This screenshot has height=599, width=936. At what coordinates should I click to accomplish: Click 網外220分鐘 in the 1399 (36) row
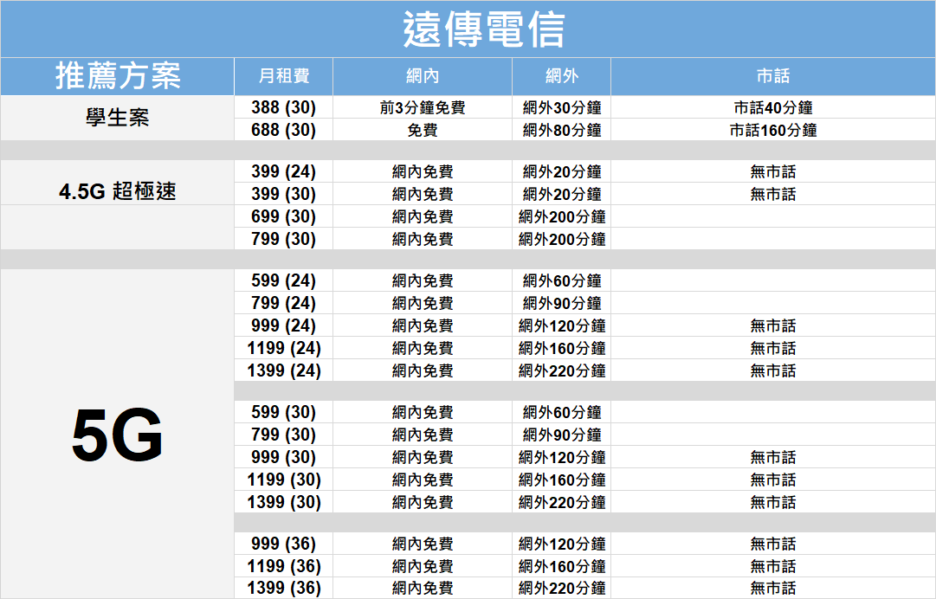pyautogui.click(x=562, y=589)
